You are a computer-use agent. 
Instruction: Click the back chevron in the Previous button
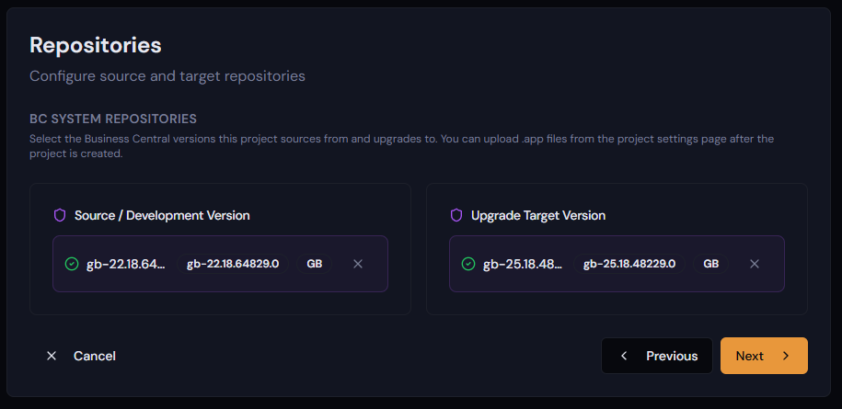point(624,356)
